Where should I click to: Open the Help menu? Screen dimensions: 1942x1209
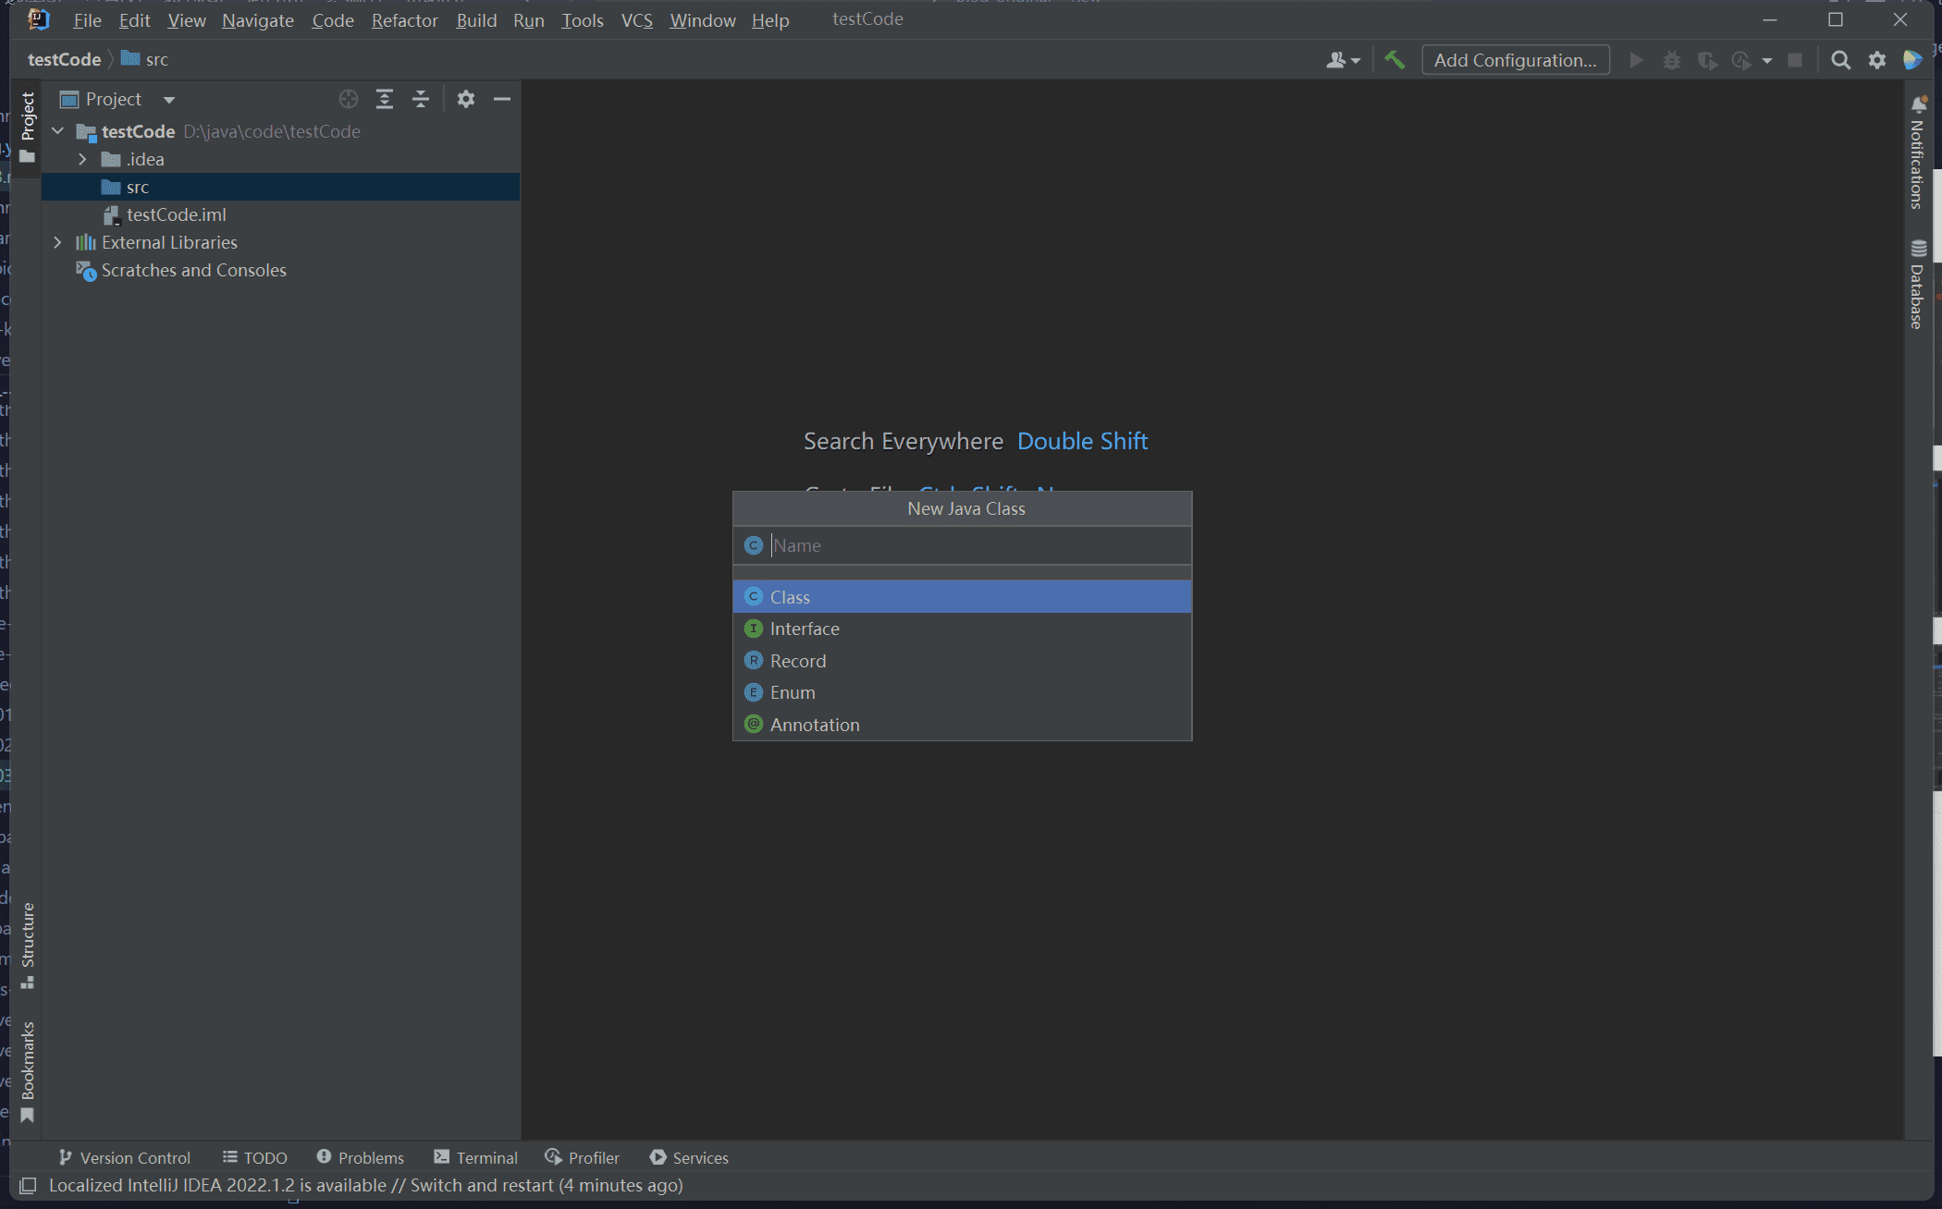pyautogui.click(x=770, y=20)
